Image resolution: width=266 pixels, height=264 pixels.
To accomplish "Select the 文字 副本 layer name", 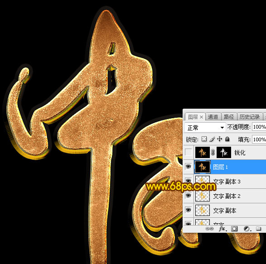I will (x=225, y=211).
